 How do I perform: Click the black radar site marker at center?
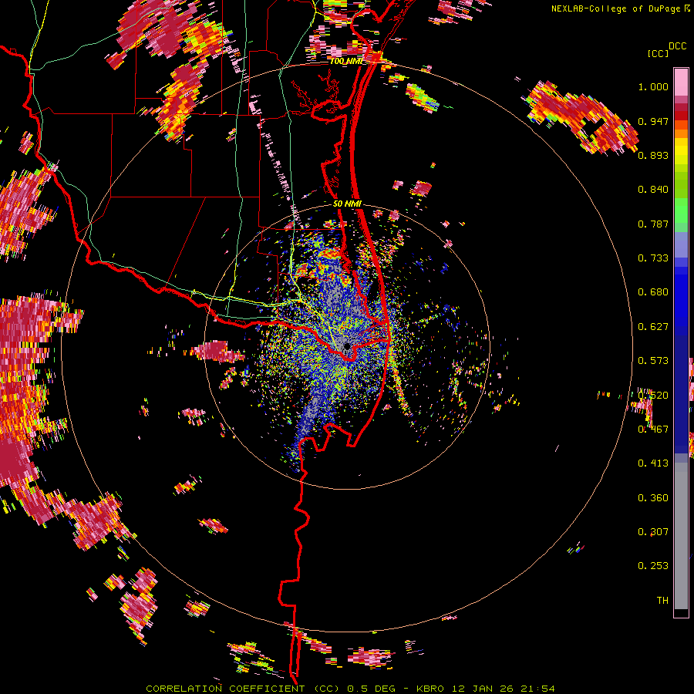pos(347,345)
